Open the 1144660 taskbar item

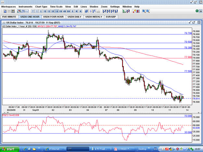(x=124, y=149)
